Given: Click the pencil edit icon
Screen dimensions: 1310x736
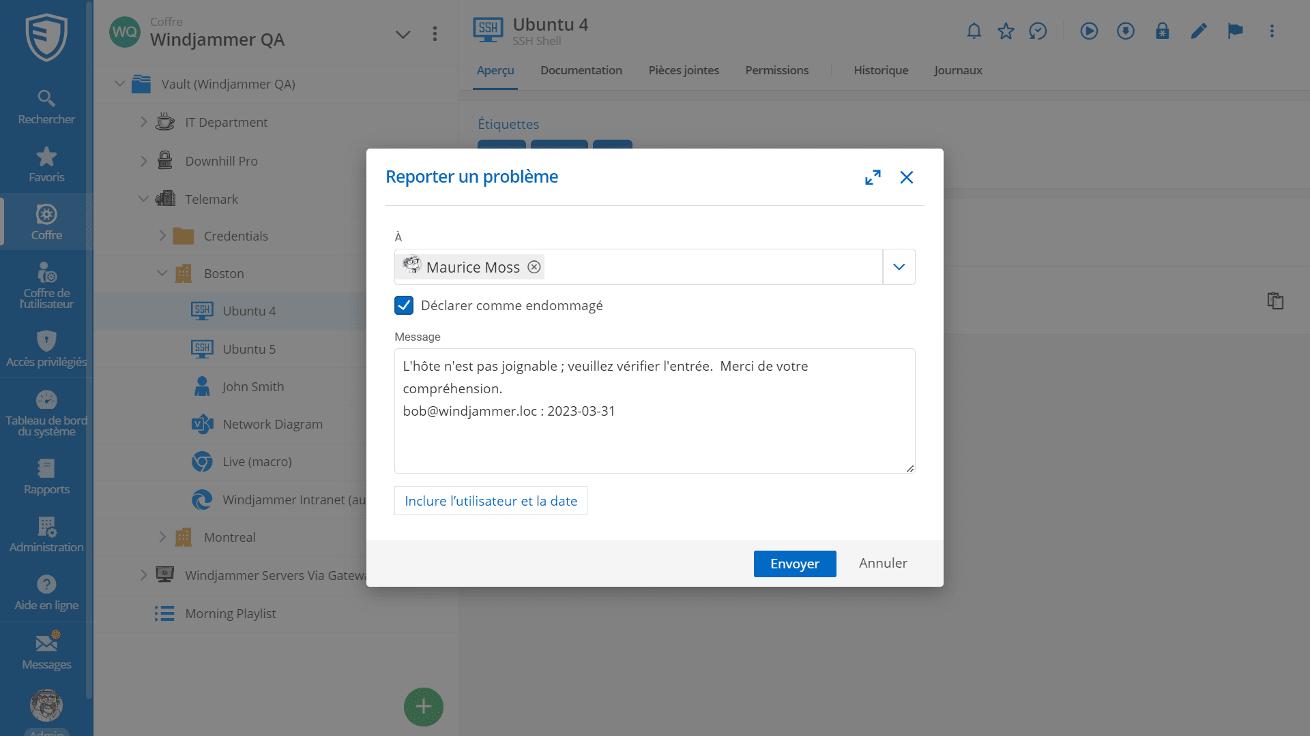Looking at the screenshot, I should [1199, 31].
